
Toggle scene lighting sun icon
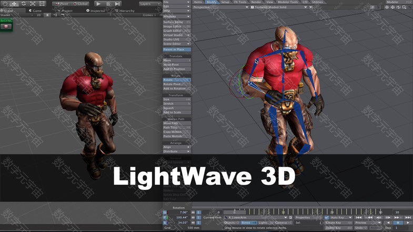[x=47, y=15]
